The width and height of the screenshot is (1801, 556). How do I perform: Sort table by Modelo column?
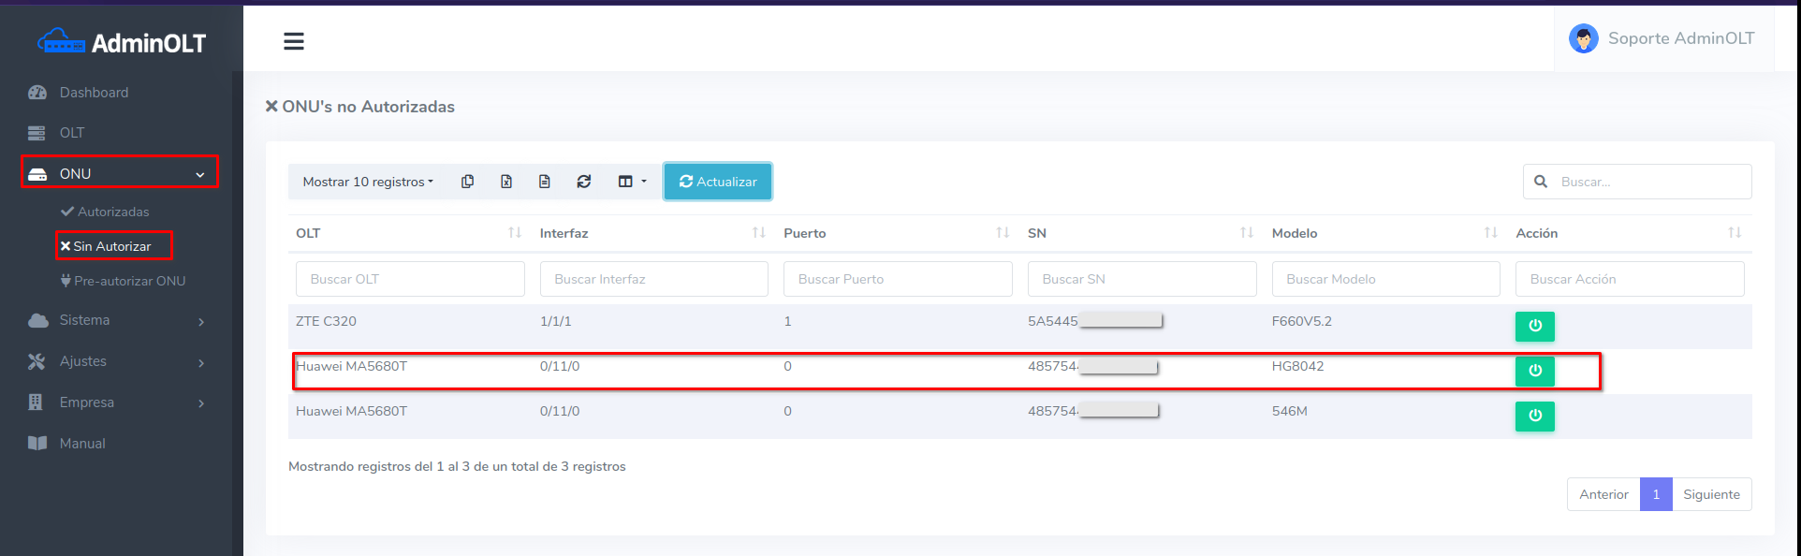coord(1384,233)
